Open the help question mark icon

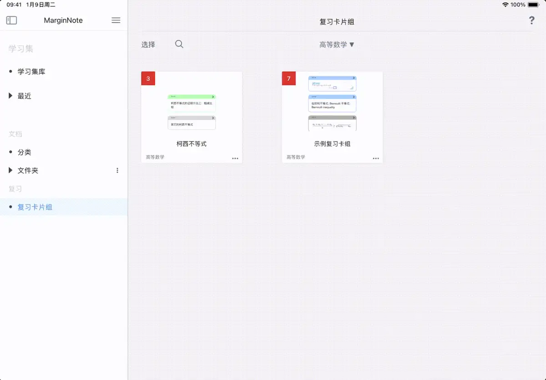(x=531, y=20)
